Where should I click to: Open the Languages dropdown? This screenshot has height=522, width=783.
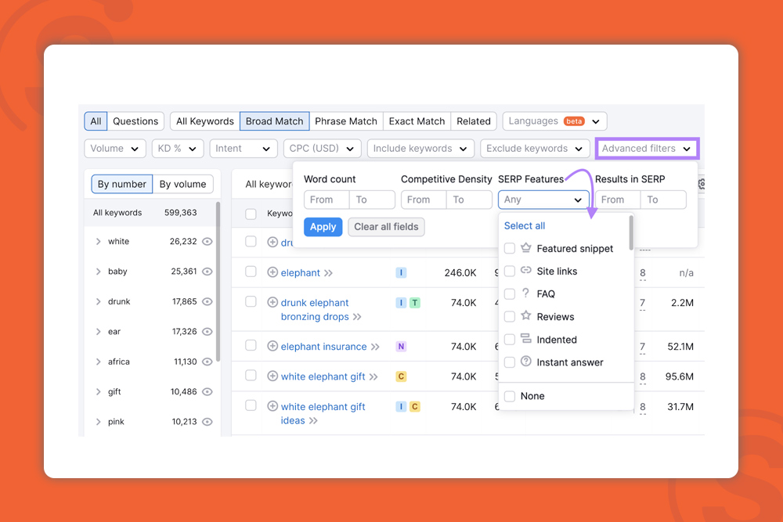click(x=555, y=121)
